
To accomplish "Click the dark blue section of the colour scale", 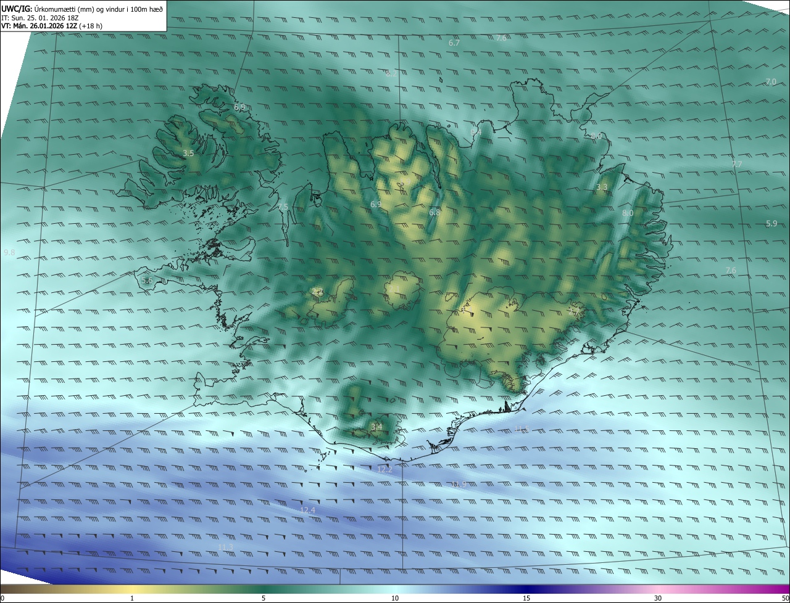I will click(x=526, y=589).
